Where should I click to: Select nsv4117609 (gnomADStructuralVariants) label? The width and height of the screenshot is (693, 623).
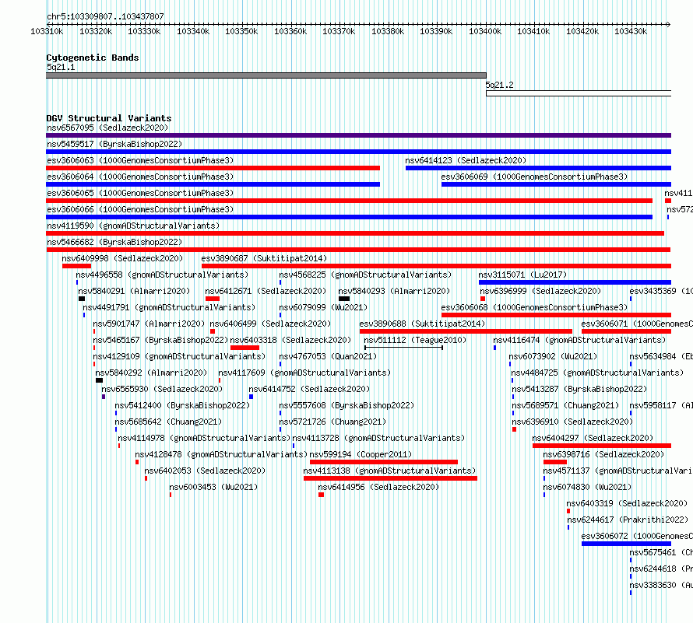click(x=304, y=373)
